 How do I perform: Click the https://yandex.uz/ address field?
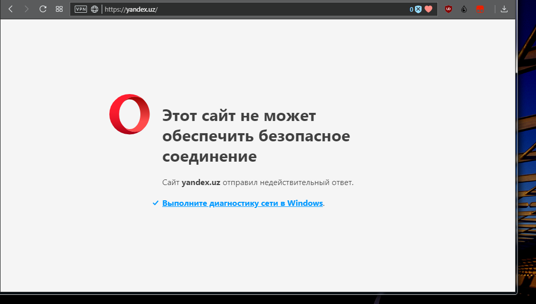tap(254, 9)
